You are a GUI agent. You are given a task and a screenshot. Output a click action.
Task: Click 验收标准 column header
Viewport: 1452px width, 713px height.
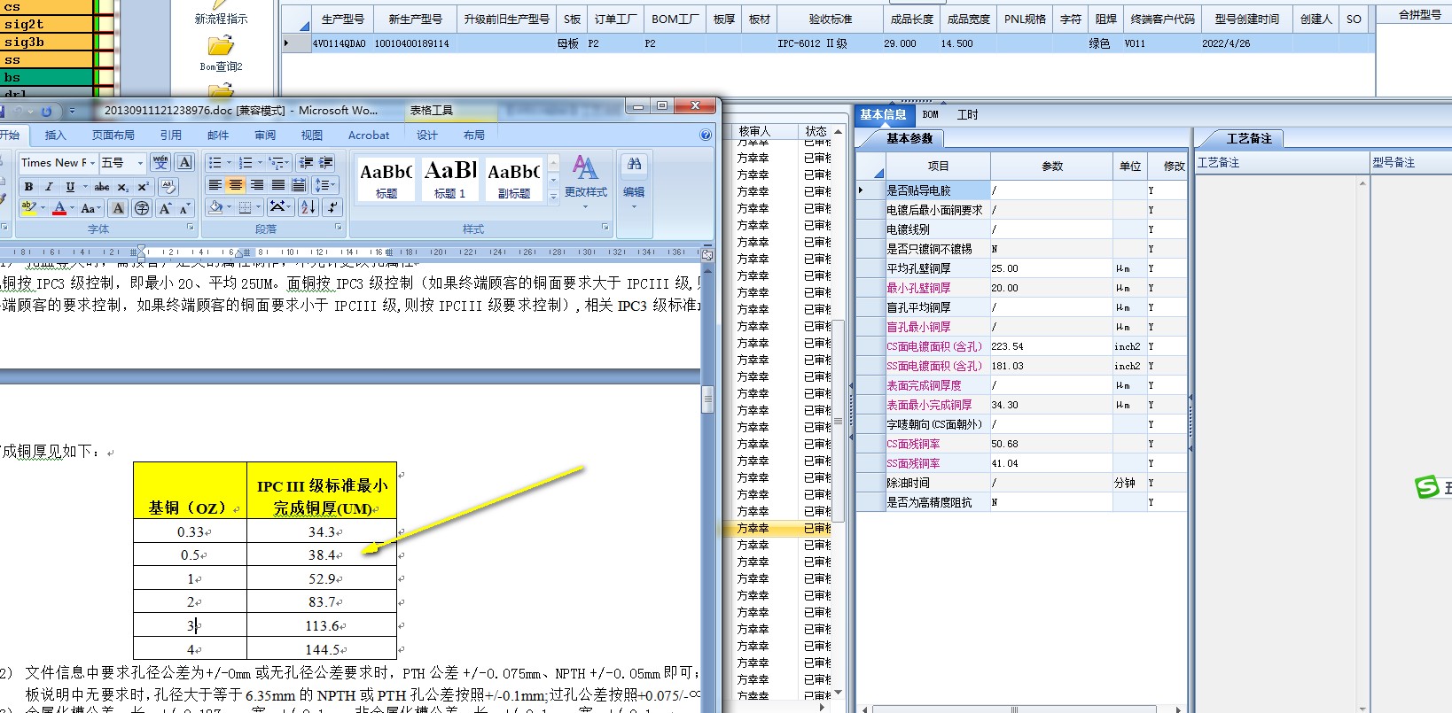coord(831,19)
